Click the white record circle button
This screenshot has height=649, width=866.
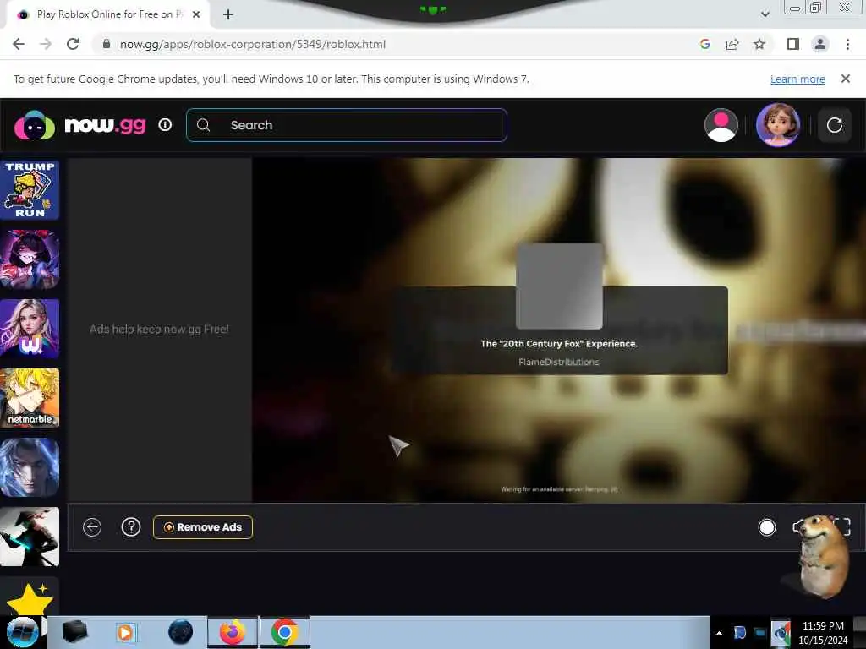tap(766, 527)
